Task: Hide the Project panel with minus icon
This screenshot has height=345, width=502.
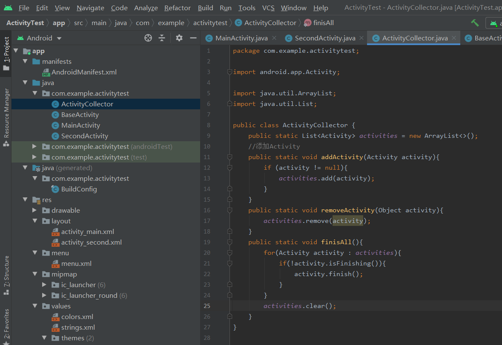Action: [x=193, y=38]
